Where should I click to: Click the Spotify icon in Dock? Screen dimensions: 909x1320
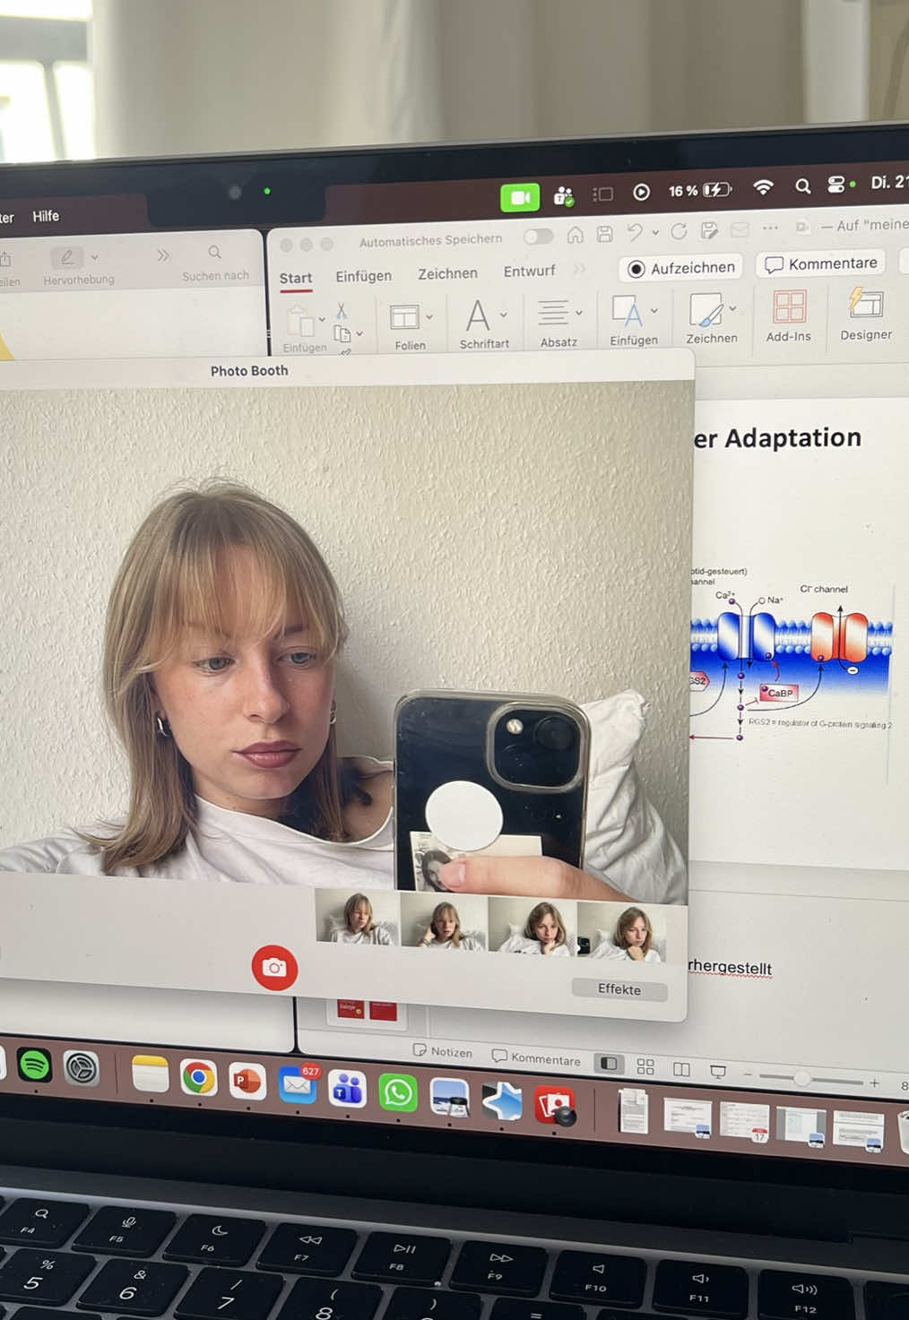[35, 1065]
